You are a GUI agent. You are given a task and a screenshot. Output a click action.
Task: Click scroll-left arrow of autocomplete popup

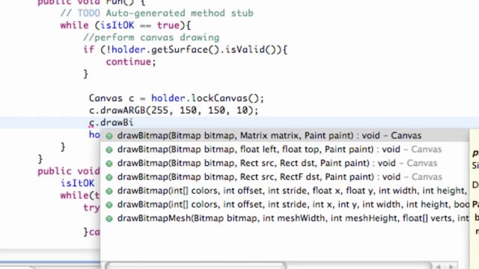(x=439, y=266)
